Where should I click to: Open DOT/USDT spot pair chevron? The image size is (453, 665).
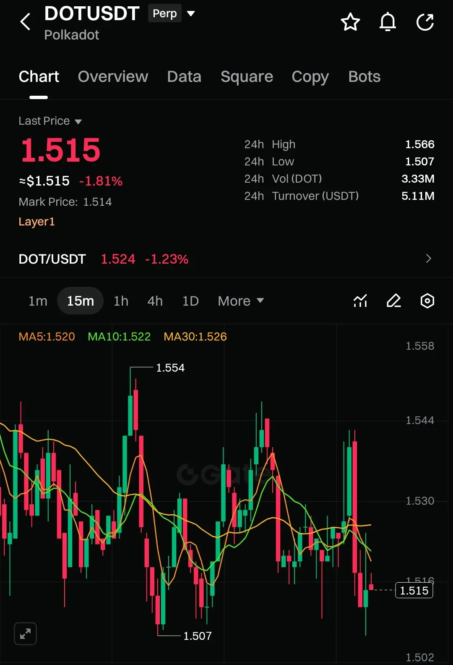coord(428,259)
